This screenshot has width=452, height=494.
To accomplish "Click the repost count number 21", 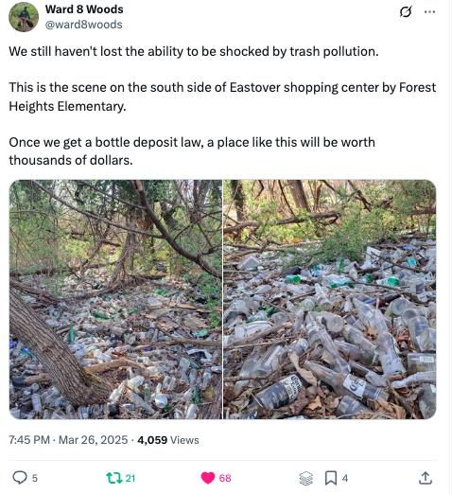I will [x=130, y=478].
